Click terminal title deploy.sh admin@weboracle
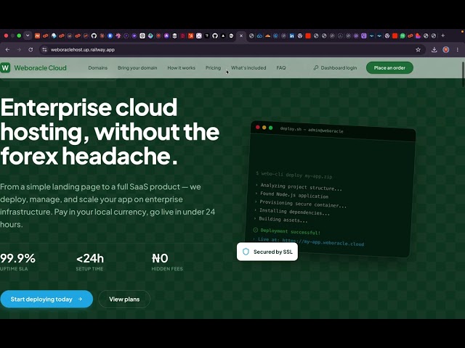The height and width of the screenshot is (348, 465). [312, 130]
